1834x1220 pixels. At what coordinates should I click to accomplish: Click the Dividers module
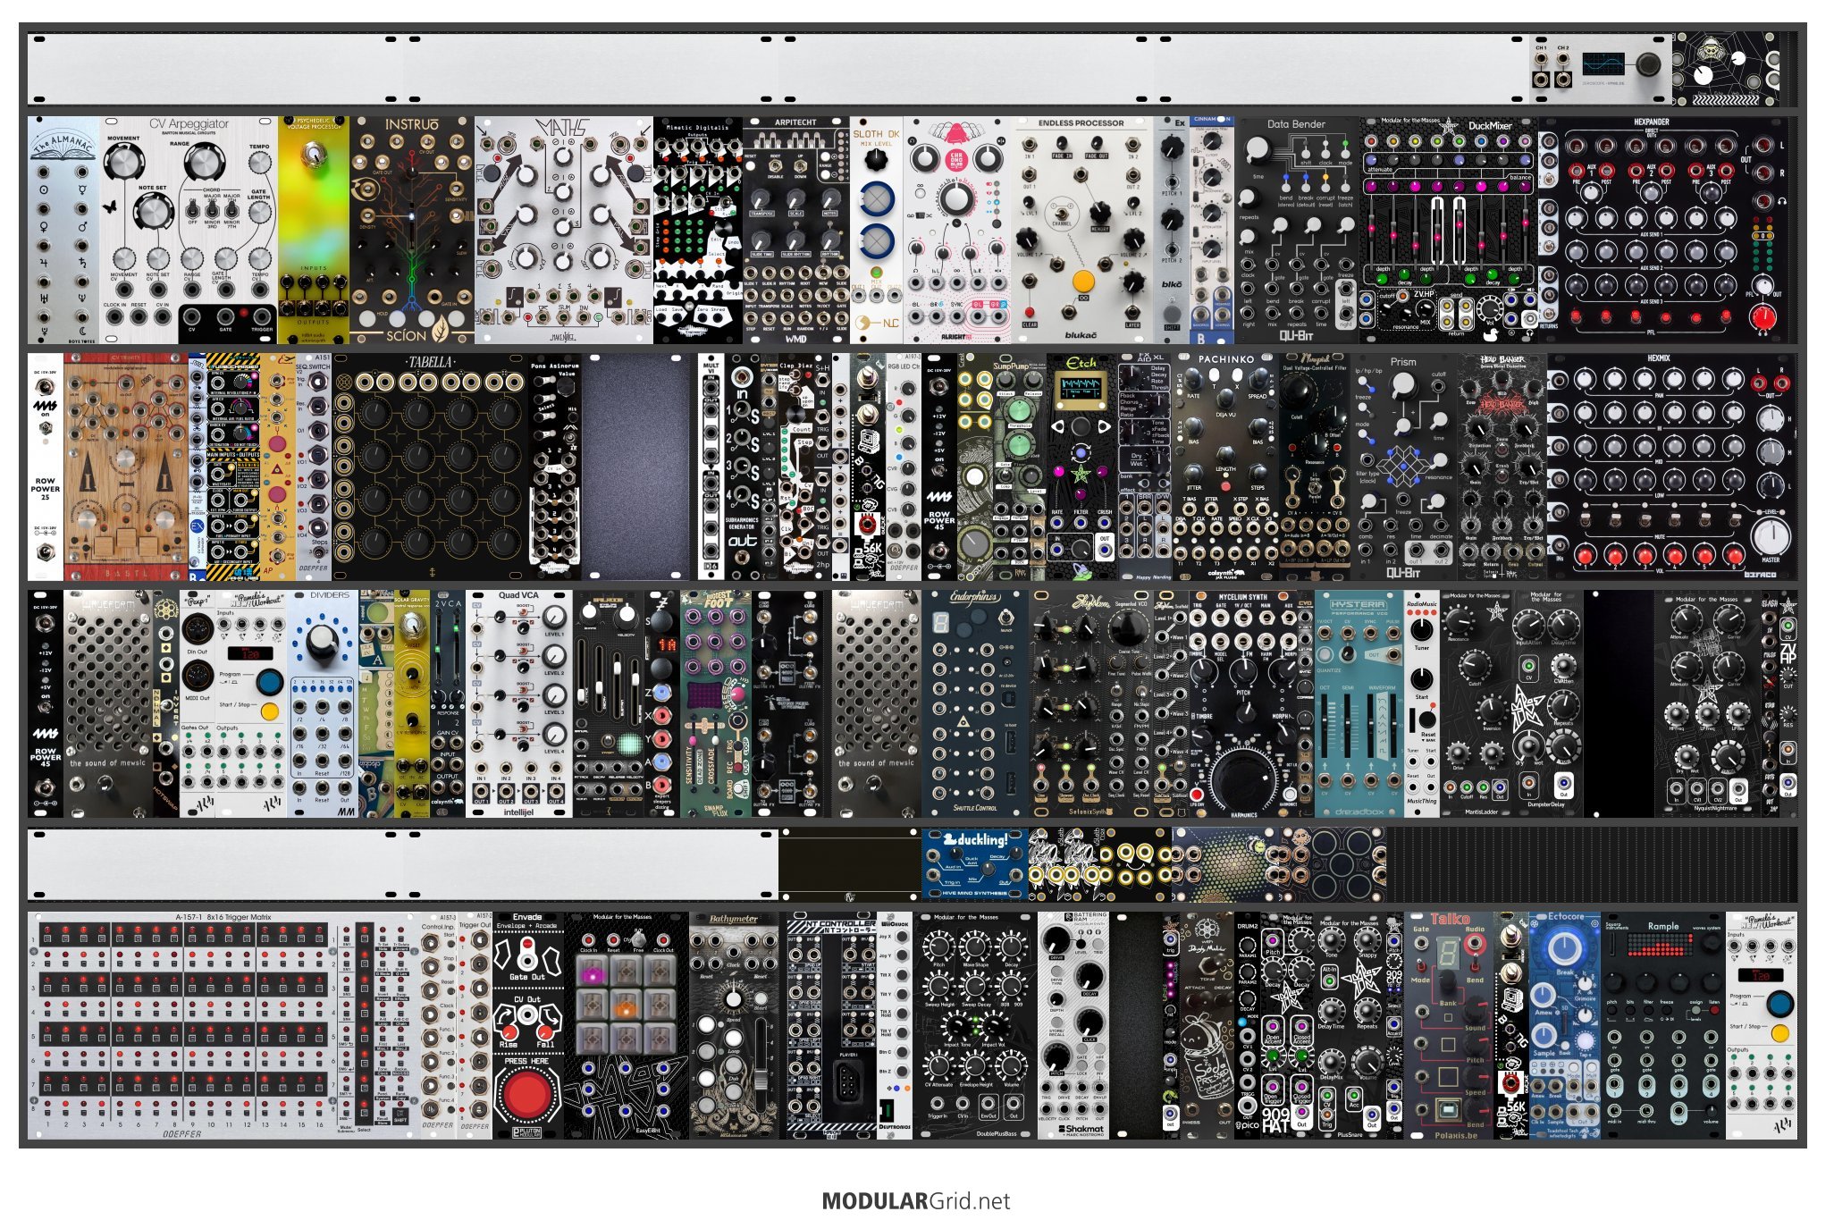point(323,703)
